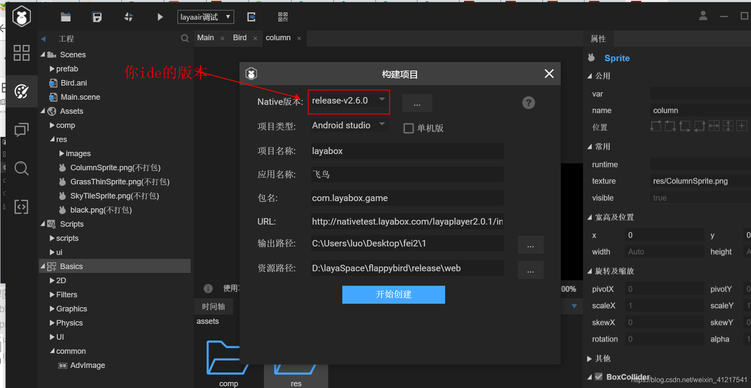The height and width of the screenshot is (388, 751).
Task: Switch to the Bird tab
Action: coord(240,38)
